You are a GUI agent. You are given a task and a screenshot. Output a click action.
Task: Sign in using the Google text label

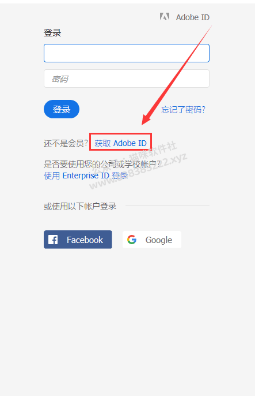point(159,240)
